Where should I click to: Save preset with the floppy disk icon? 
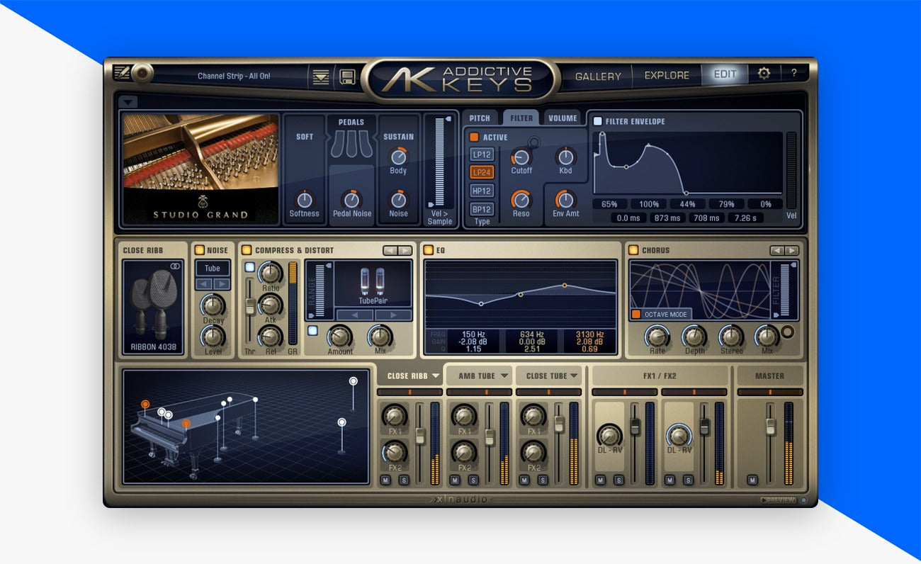point(346,77)
